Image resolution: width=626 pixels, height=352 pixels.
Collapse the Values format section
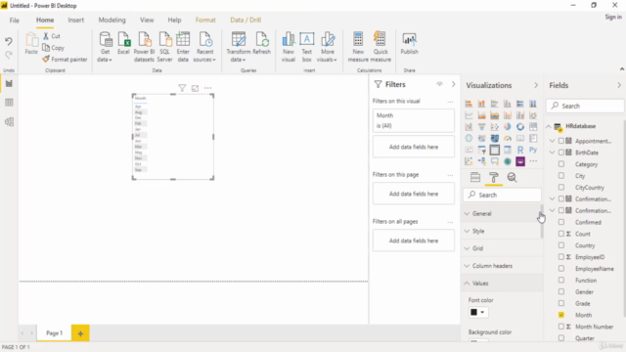pyautogui.click(x=502, y=284)
